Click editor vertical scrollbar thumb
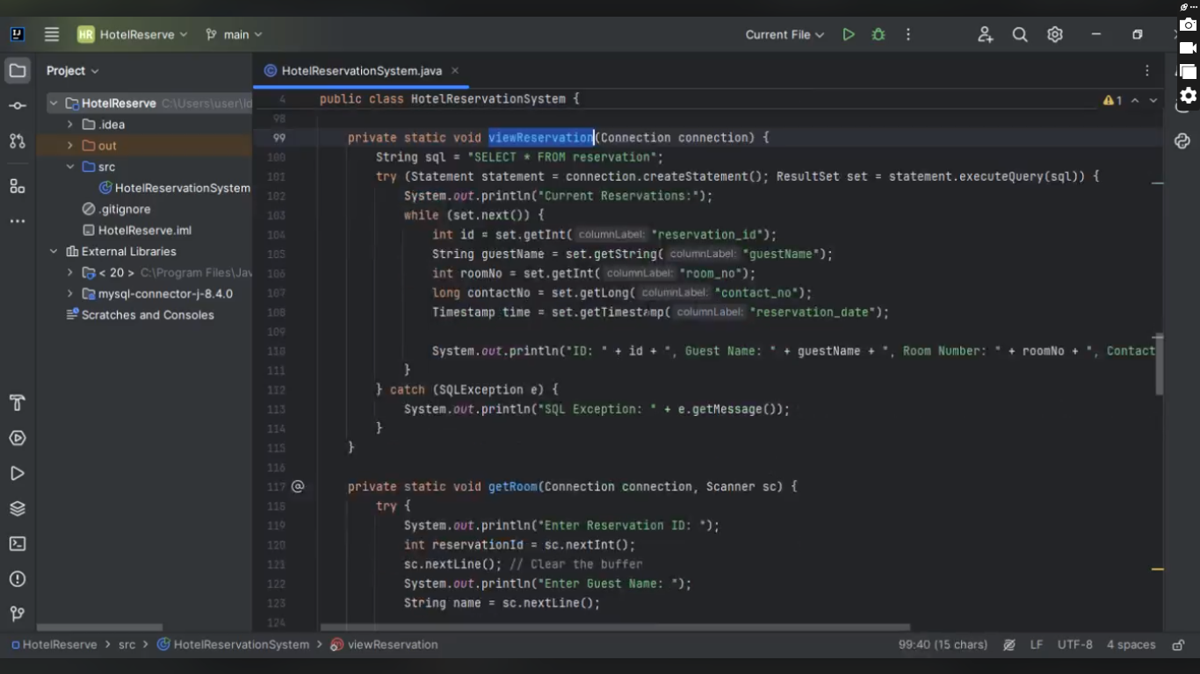The width and height of the screenshot is (1200, 674). (1159, 364)
